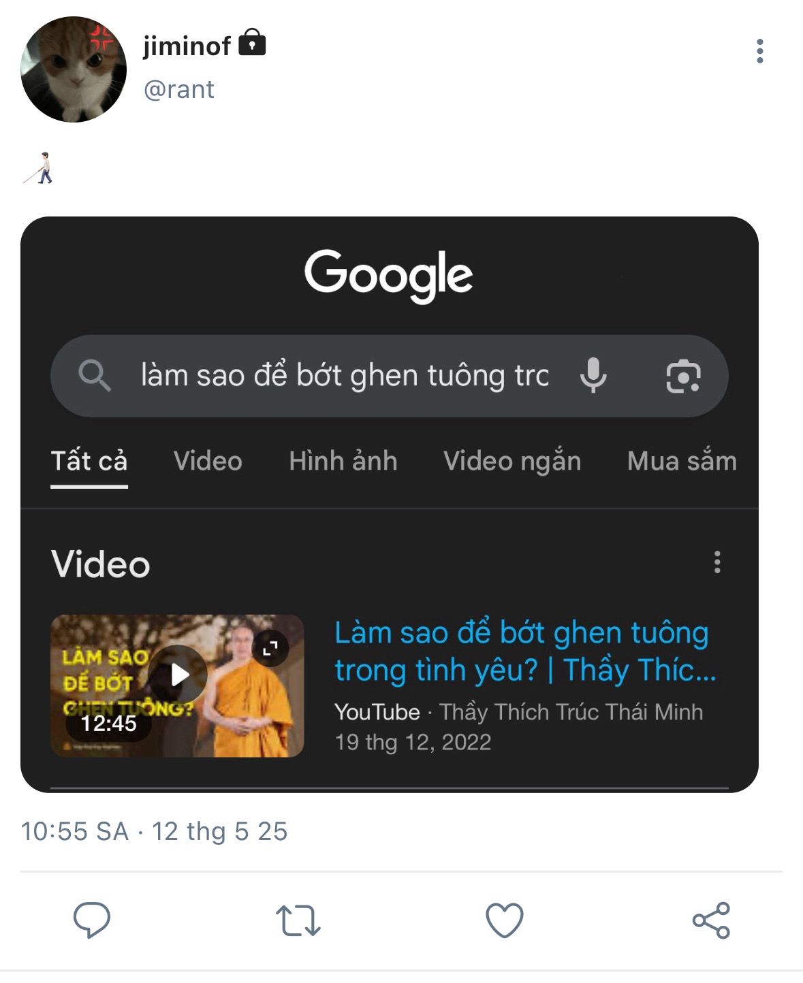
Task: Tap the retweet arrows icon
Action: (298, 920)
